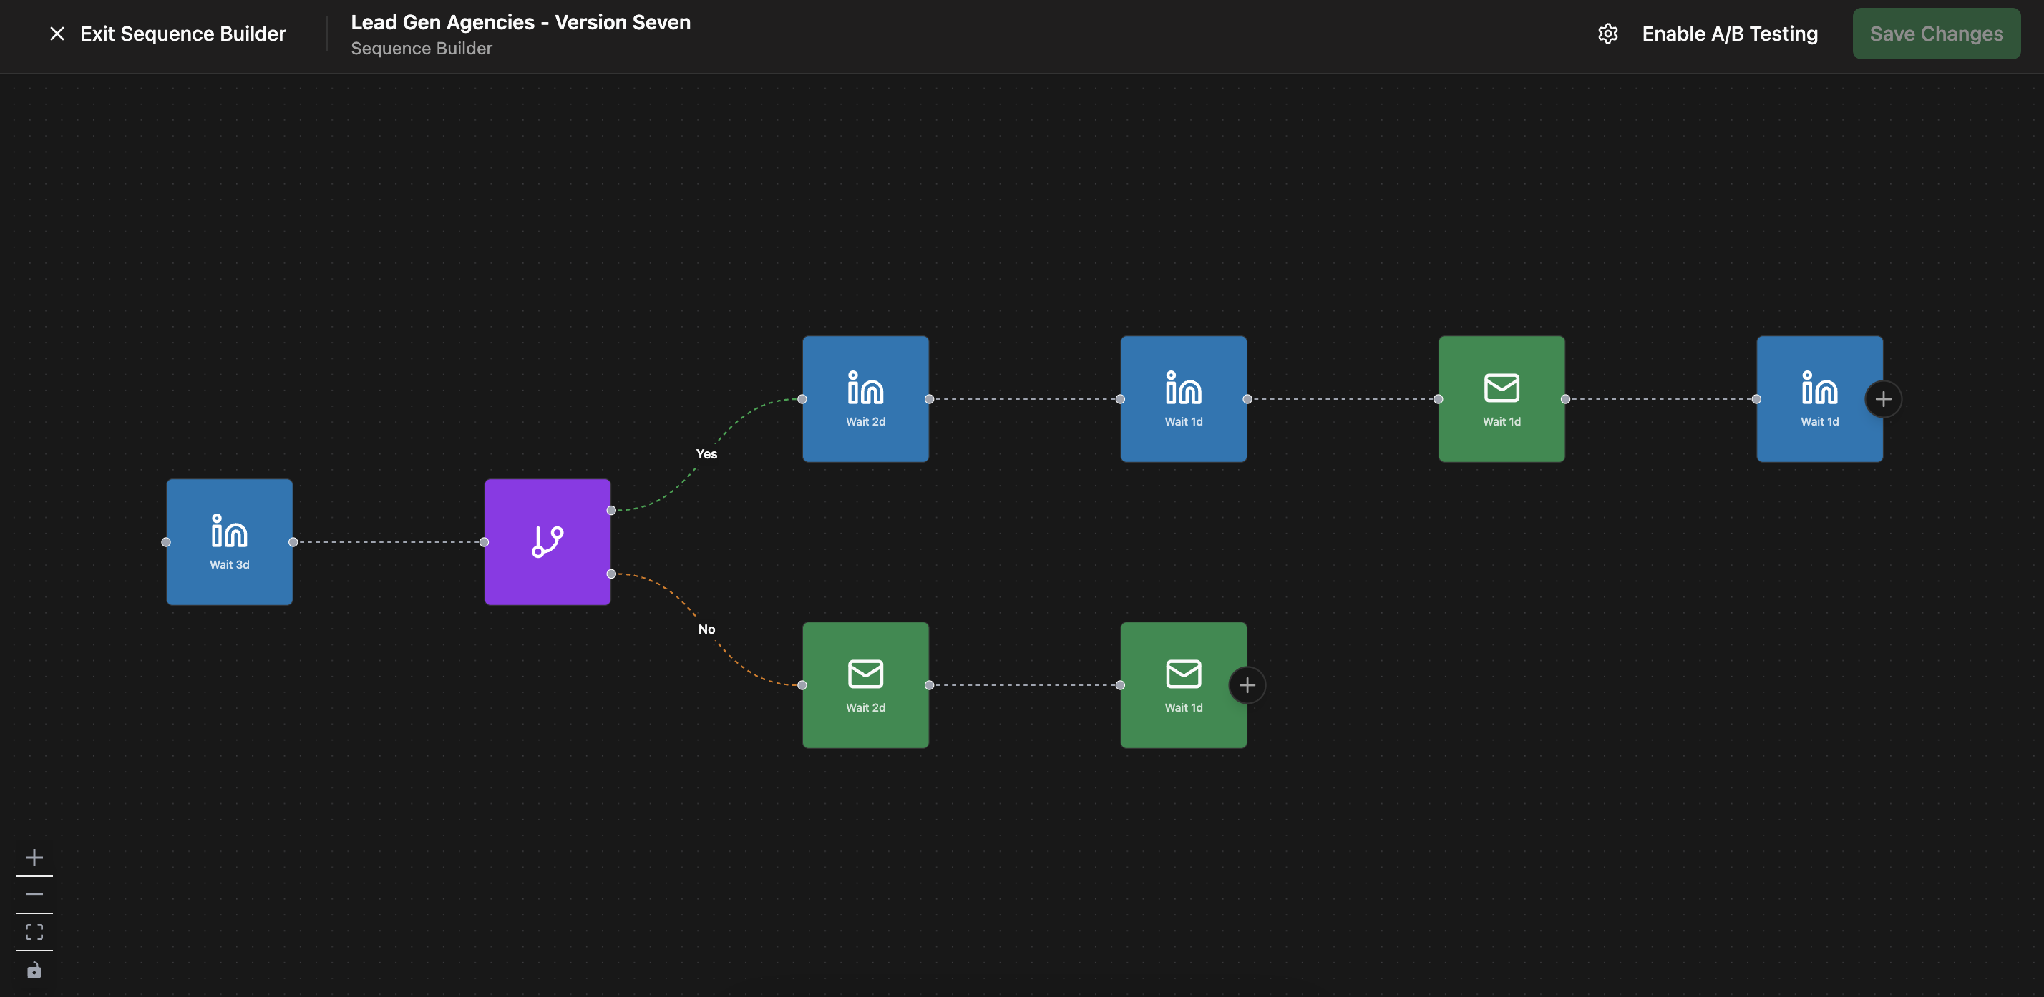The width and height of the screenshot is (2044, 997).
Task: Enable A/B Testing
Action: coord(1729,34)
